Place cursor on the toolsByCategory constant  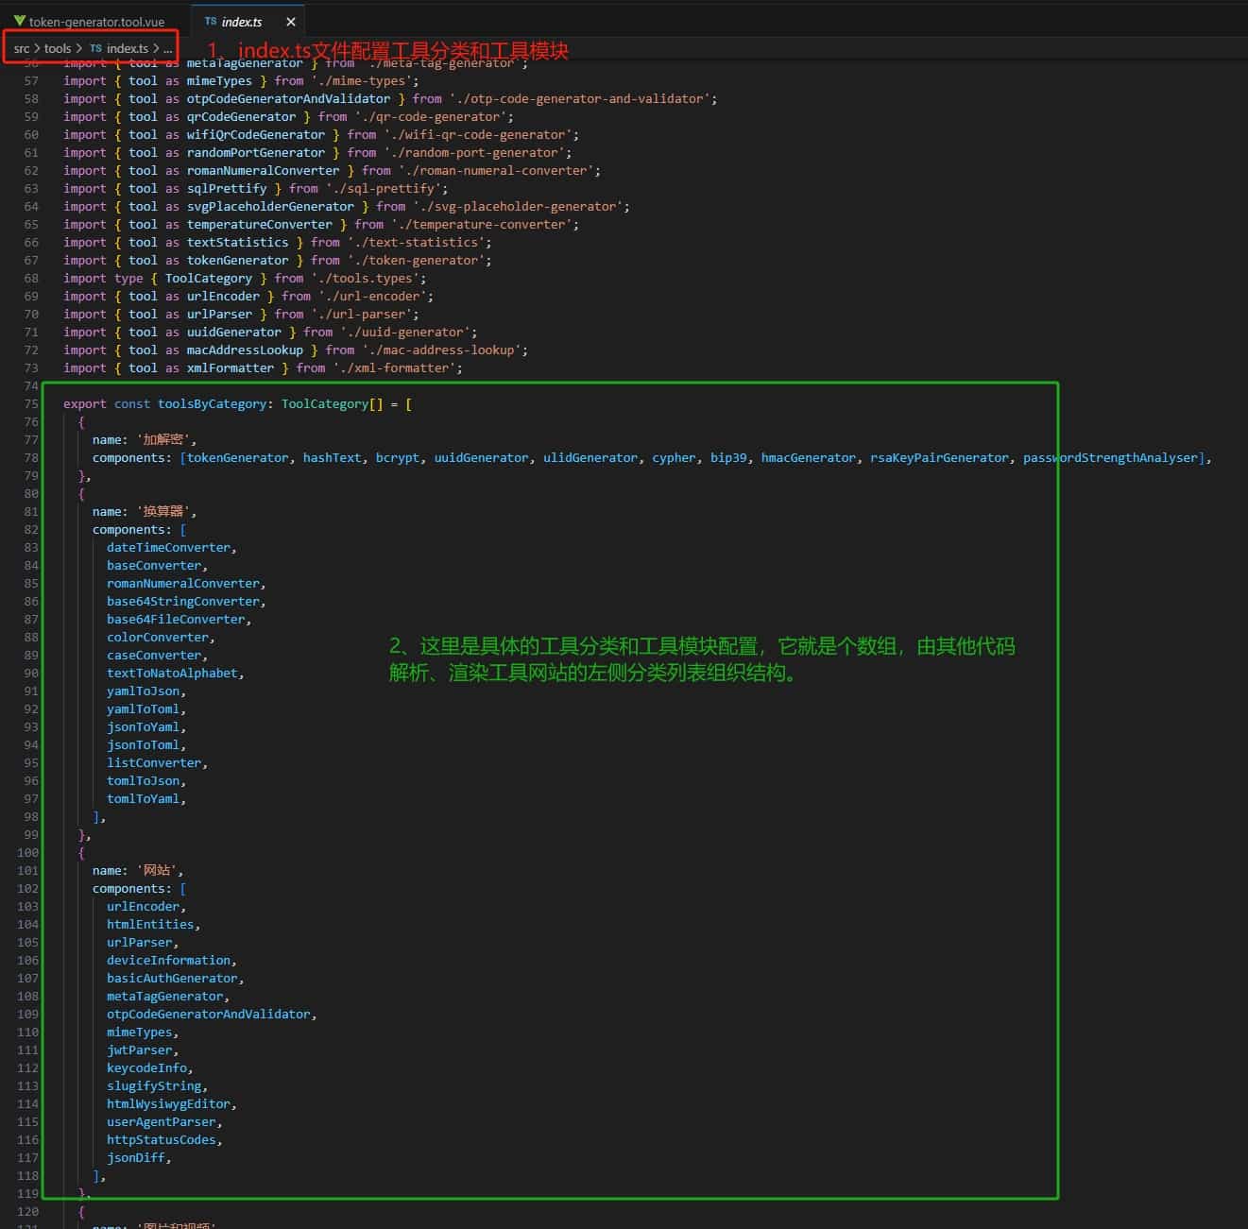[213, 403]
